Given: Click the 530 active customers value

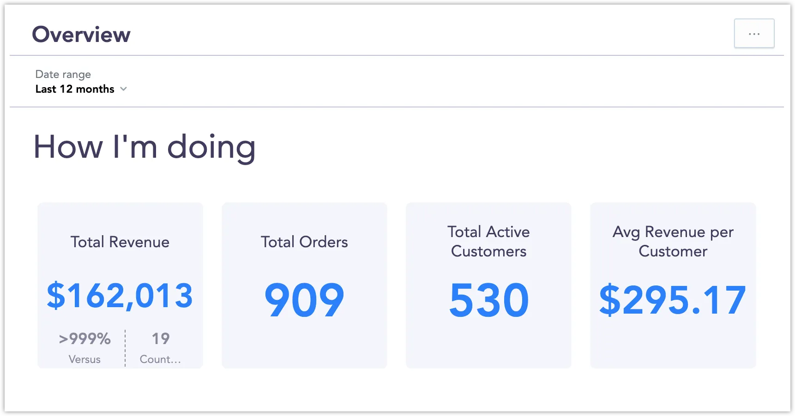Looking at the screenshot, I should pyautogui.click(x=488, y=300).
